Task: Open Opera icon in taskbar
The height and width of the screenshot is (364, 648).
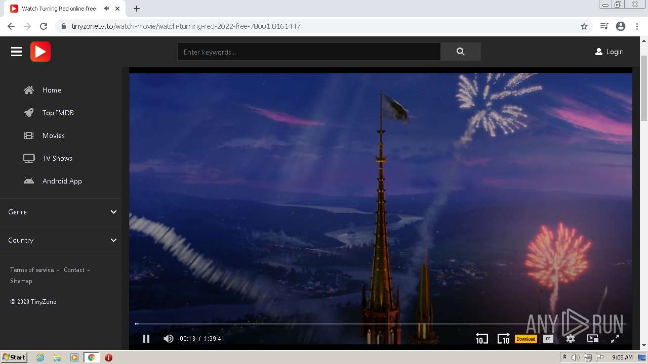Action: (108, 357)
